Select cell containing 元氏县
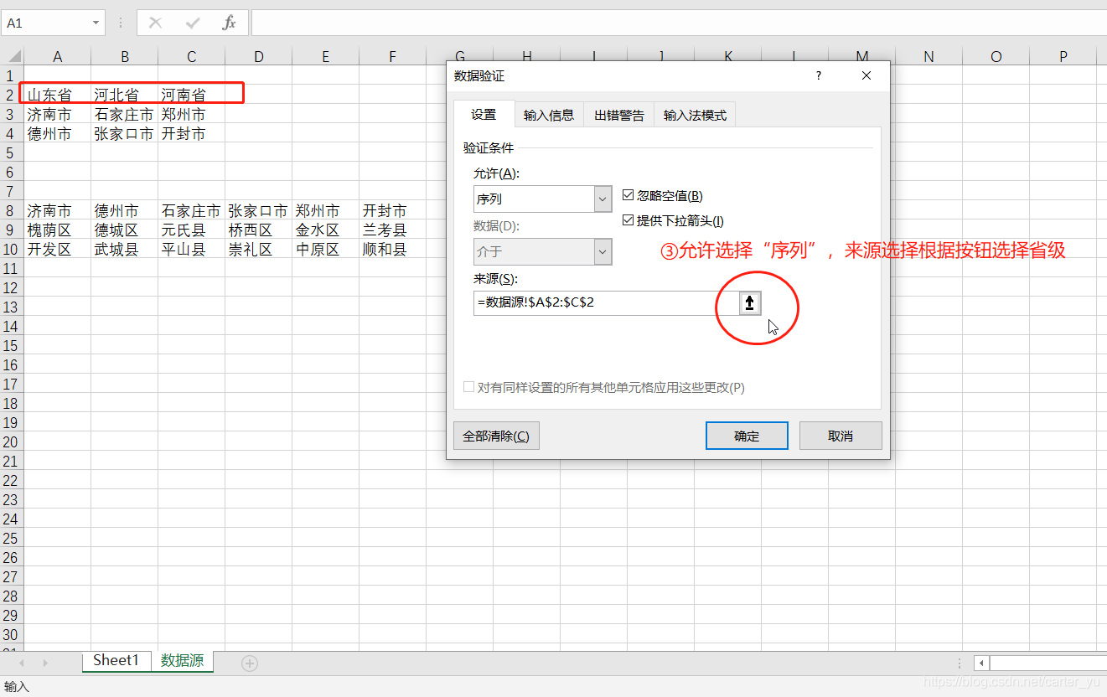This screenshot has width=1107, height=697. pyautogui.click(x=191, y=230)
